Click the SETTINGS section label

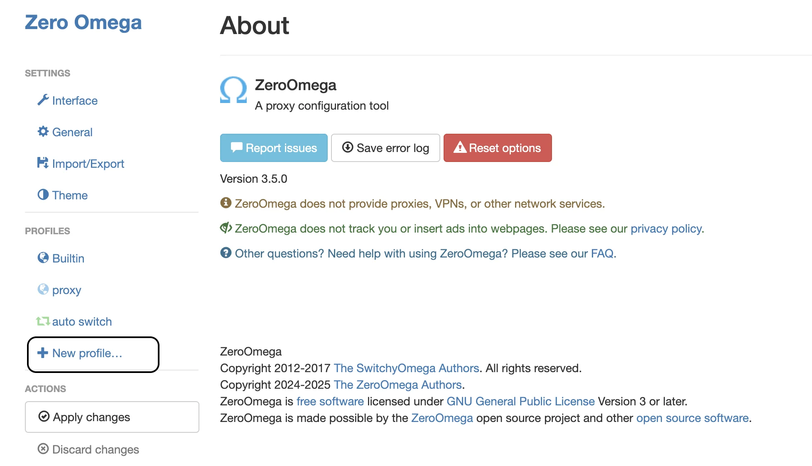(47, 73)
